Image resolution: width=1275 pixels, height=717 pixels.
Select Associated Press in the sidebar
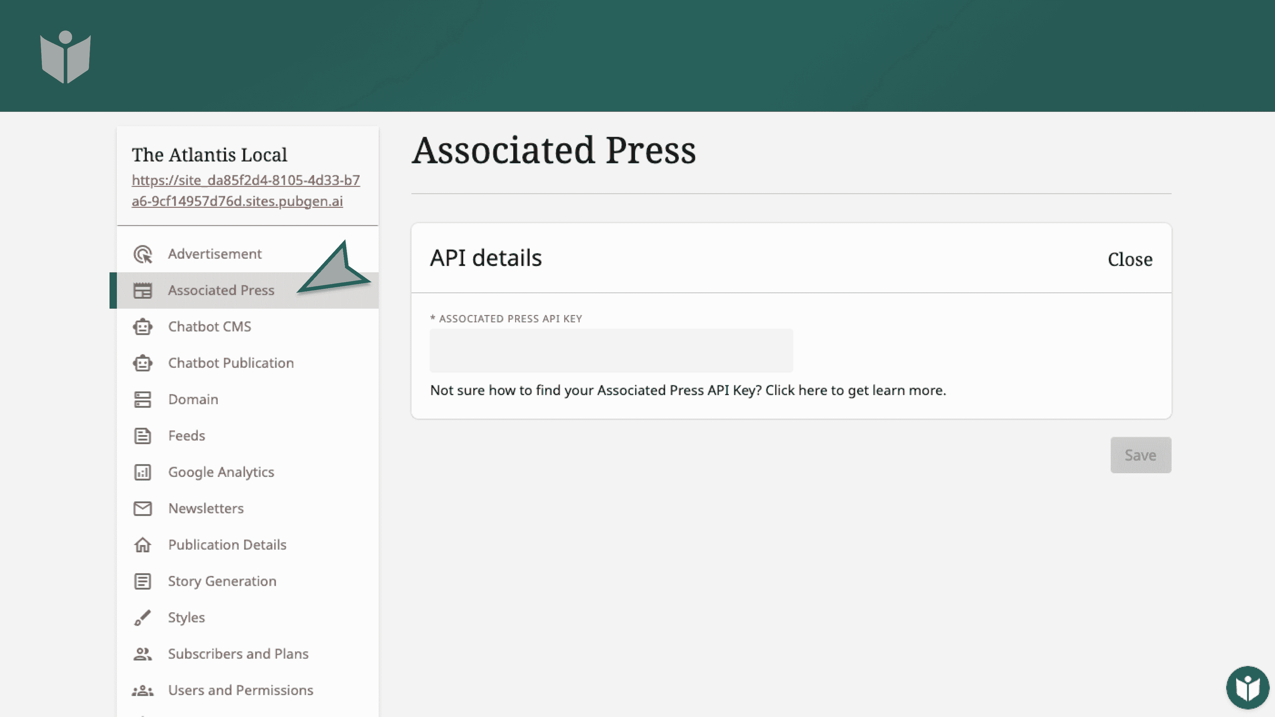click(x=247, y=290)
